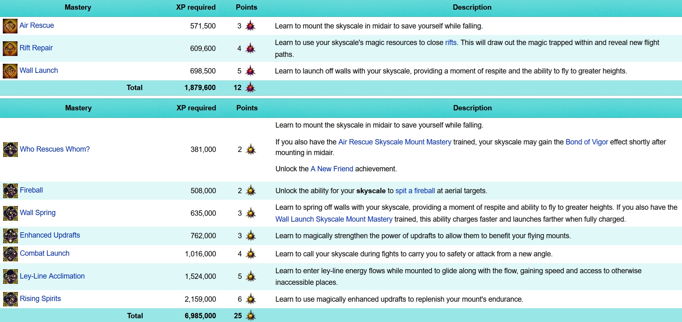Click the 1,879,600 total XP value
This screenshot has width=682, height=322.
click(200, 88)
